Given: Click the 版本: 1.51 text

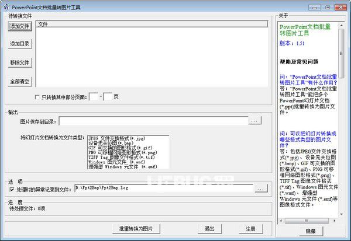Looking at the screenshot, I should (x=292, y=43).
